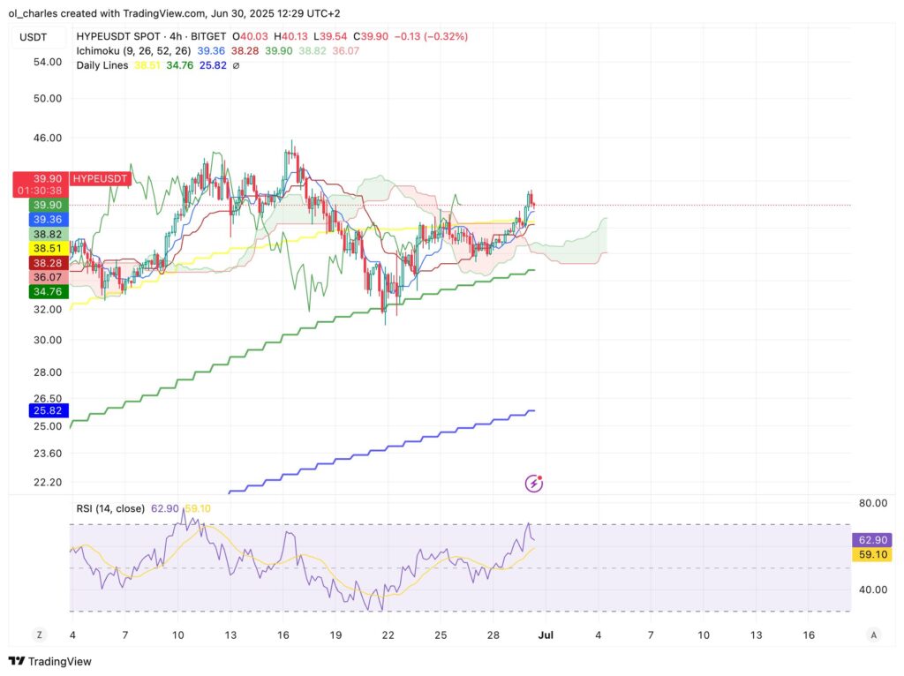Select the Daily Lines indicator legend
The width and height of the screenshot is (904, 676).
[x=102, y=65]
